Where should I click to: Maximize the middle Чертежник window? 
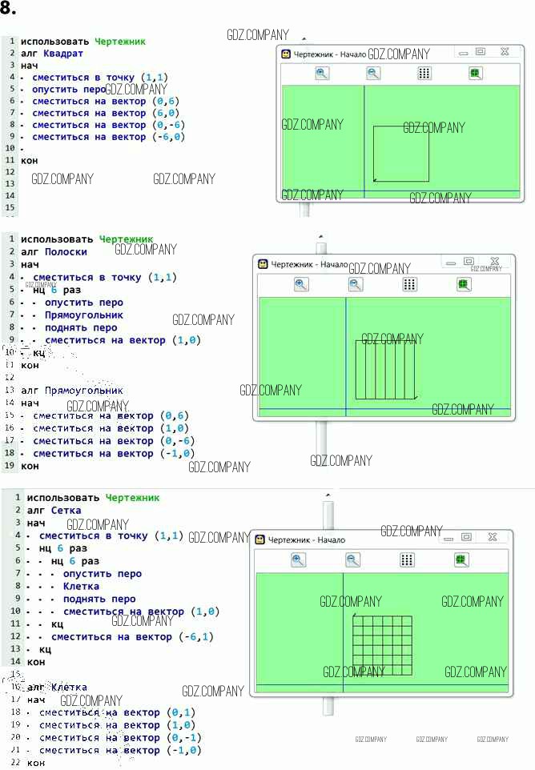(469, 262)
